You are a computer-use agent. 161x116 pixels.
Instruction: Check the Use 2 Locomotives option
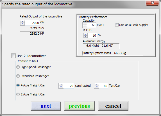tap(13, 56)
